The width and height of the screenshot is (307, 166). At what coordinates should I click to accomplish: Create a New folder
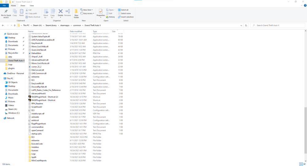tap(76, 14)
